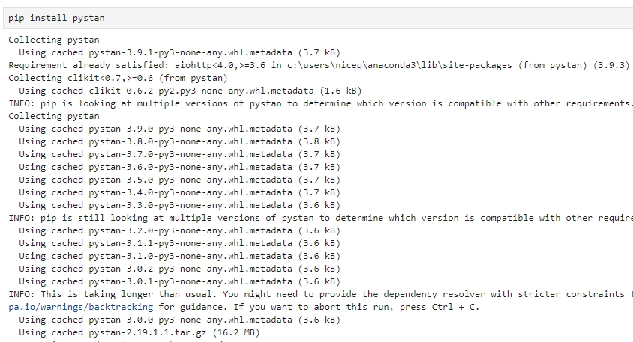633x342 pixels.
Task: Click the pystan-2.19.1.1.tar.gz line
Action: tap(139, 332)
